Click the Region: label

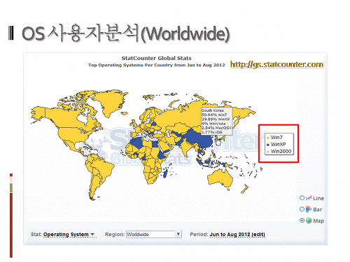[115, 234]
